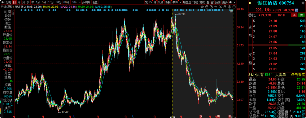The image size is (306, 118).
Task: Toggle the 九转 indicator
Action: pyautogui.click(x=161, y=2)
